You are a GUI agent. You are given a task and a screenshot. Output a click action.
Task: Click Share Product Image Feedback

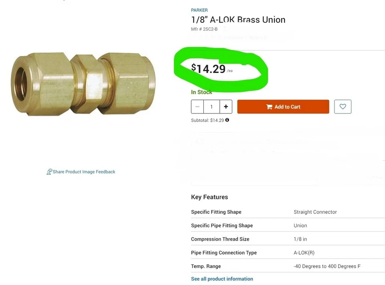click(83, 171)
